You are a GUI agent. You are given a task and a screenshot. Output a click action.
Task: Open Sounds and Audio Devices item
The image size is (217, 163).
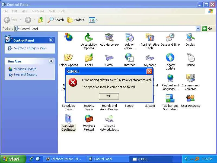(109, 107)
